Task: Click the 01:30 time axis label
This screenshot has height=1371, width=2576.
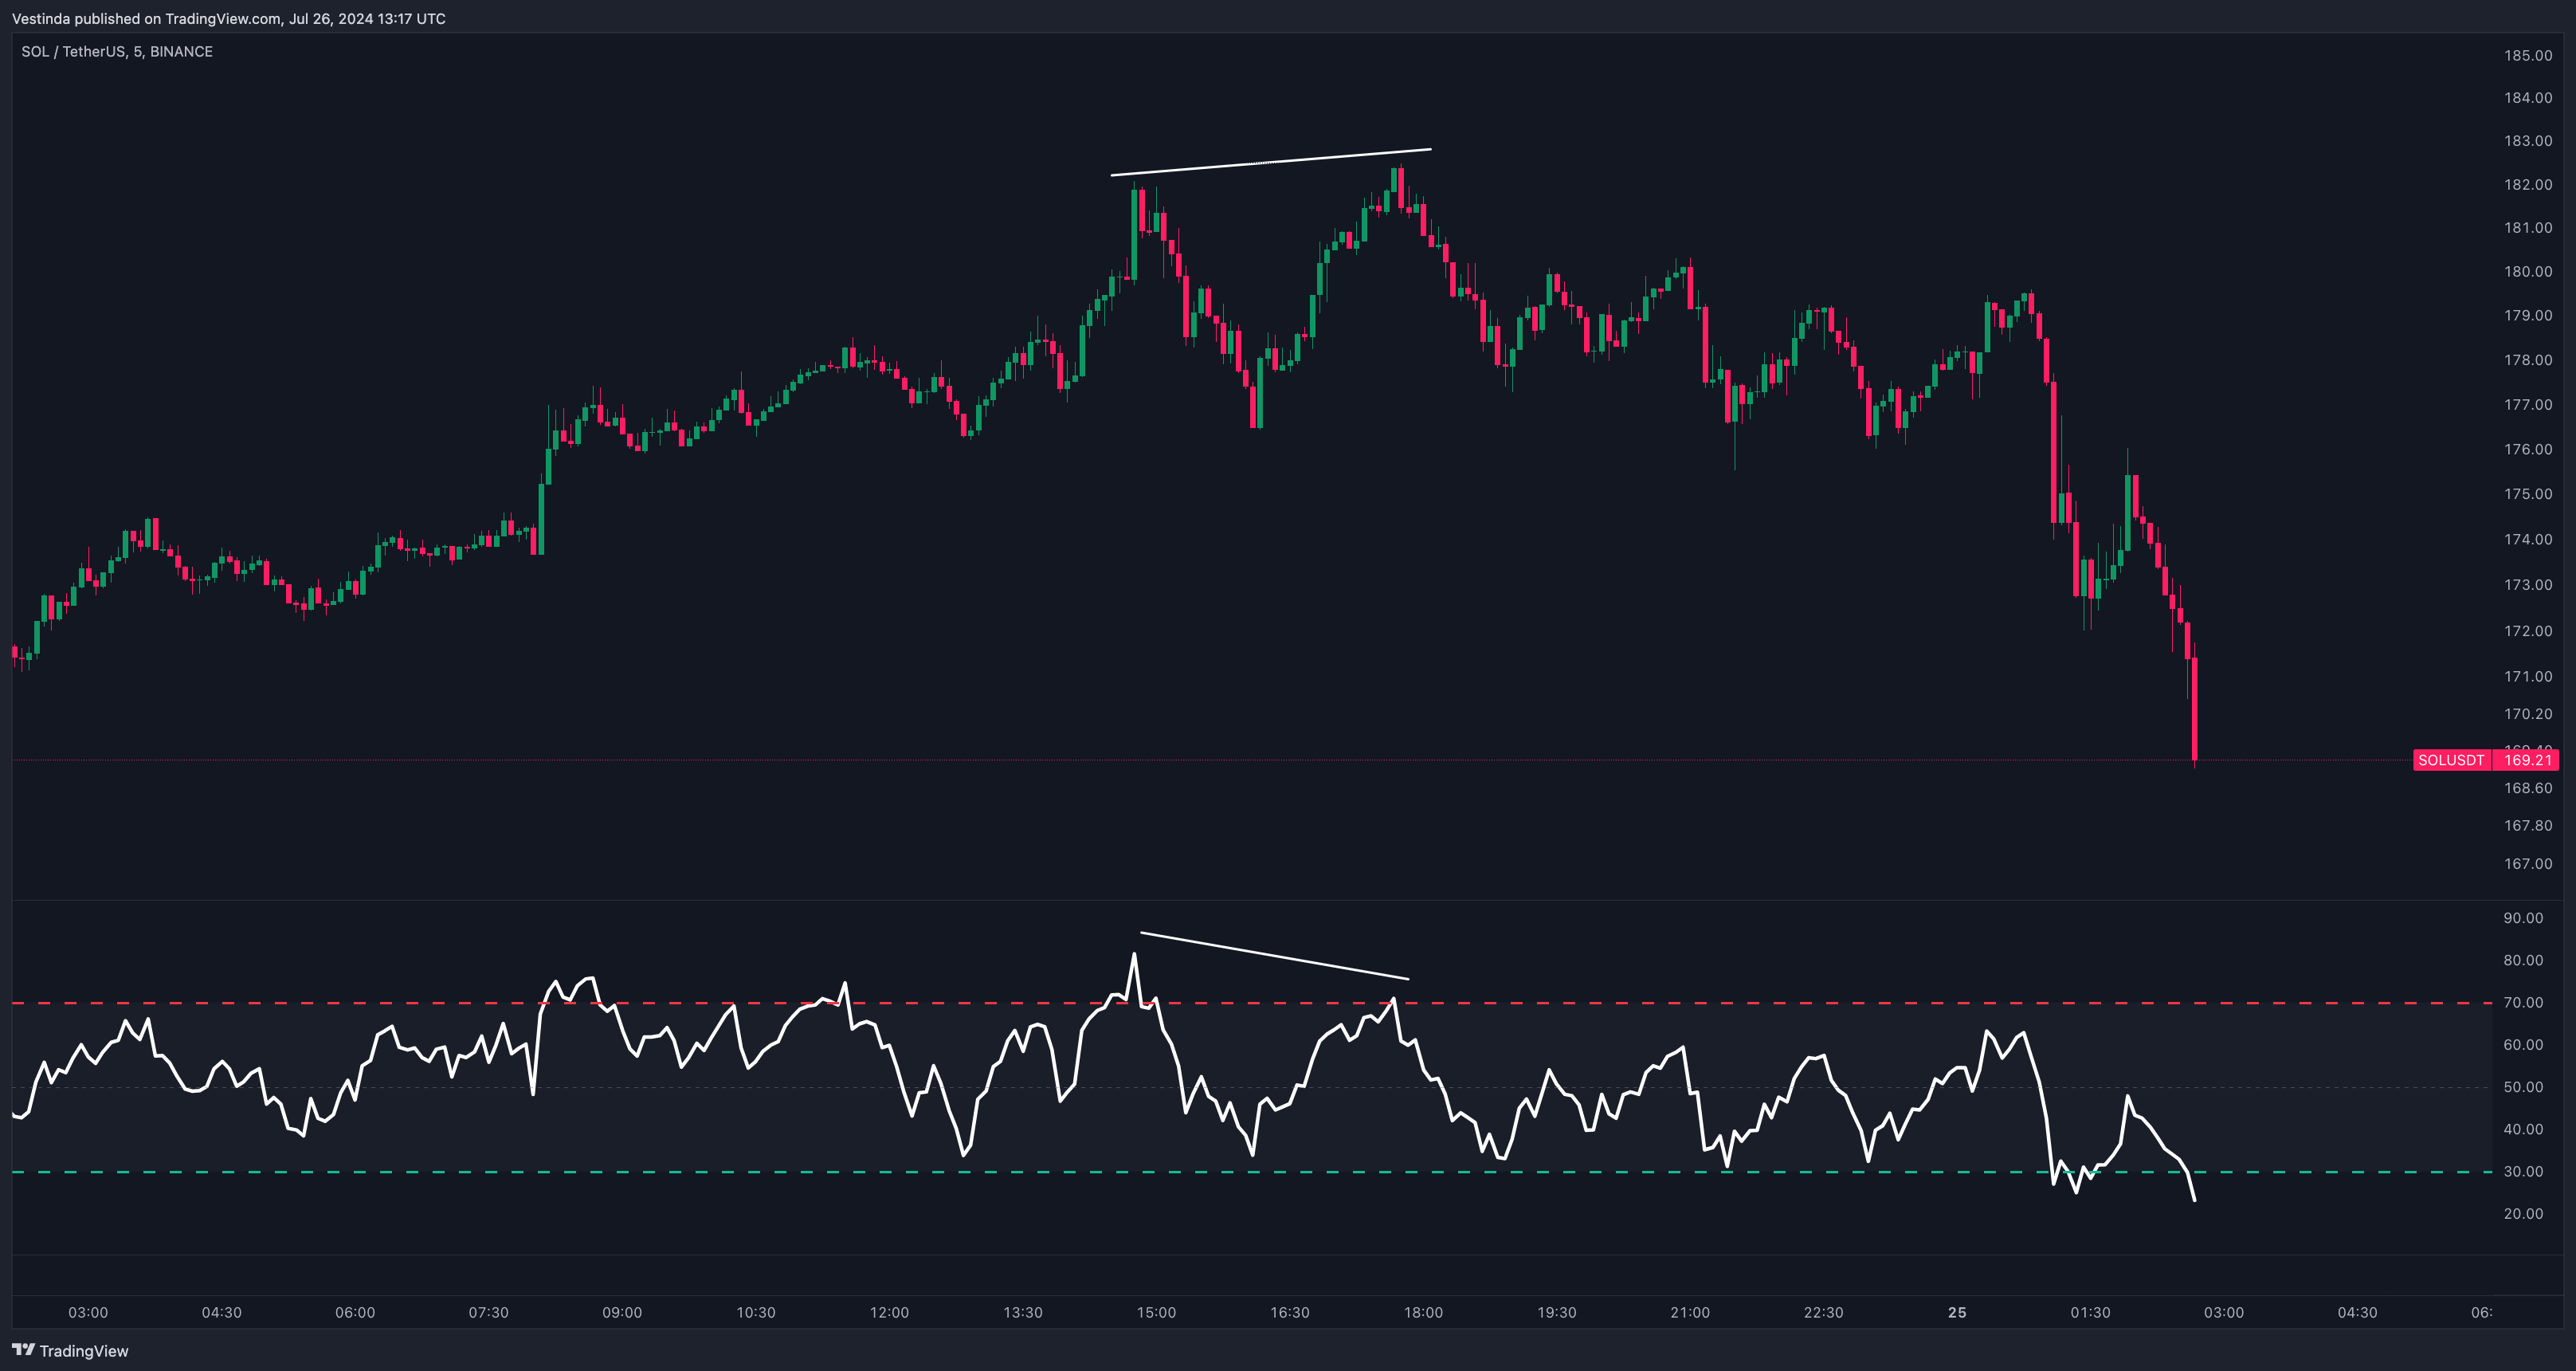Action: (x=2090, y=1313)
